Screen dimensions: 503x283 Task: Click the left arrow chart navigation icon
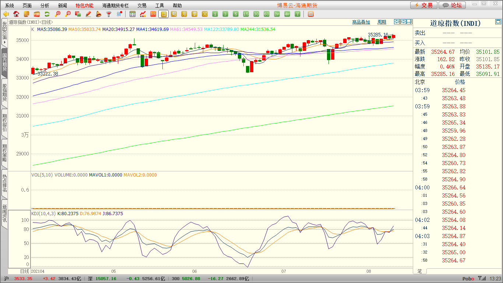397,22
